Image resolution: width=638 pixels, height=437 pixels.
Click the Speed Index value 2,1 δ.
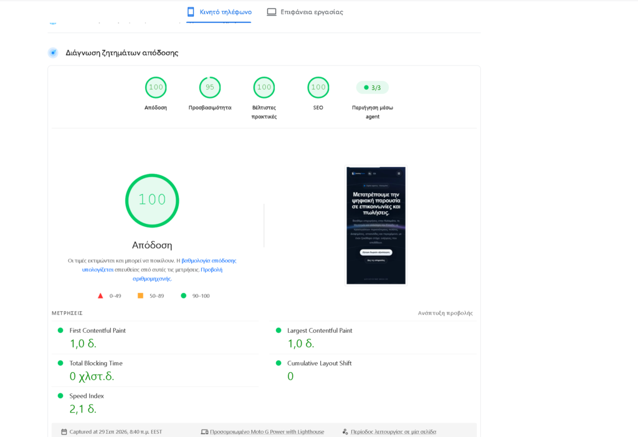pos(83,409)
